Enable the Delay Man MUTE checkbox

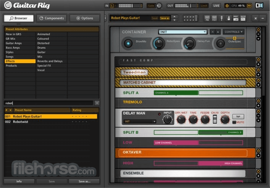pos(234,122)
